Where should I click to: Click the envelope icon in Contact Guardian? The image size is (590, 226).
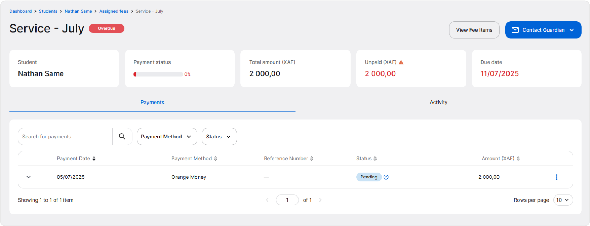[515, 30]
